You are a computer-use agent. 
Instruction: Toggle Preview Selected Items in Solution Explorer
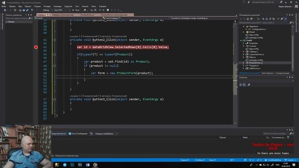pyautogui.click(x=285, y=19)
